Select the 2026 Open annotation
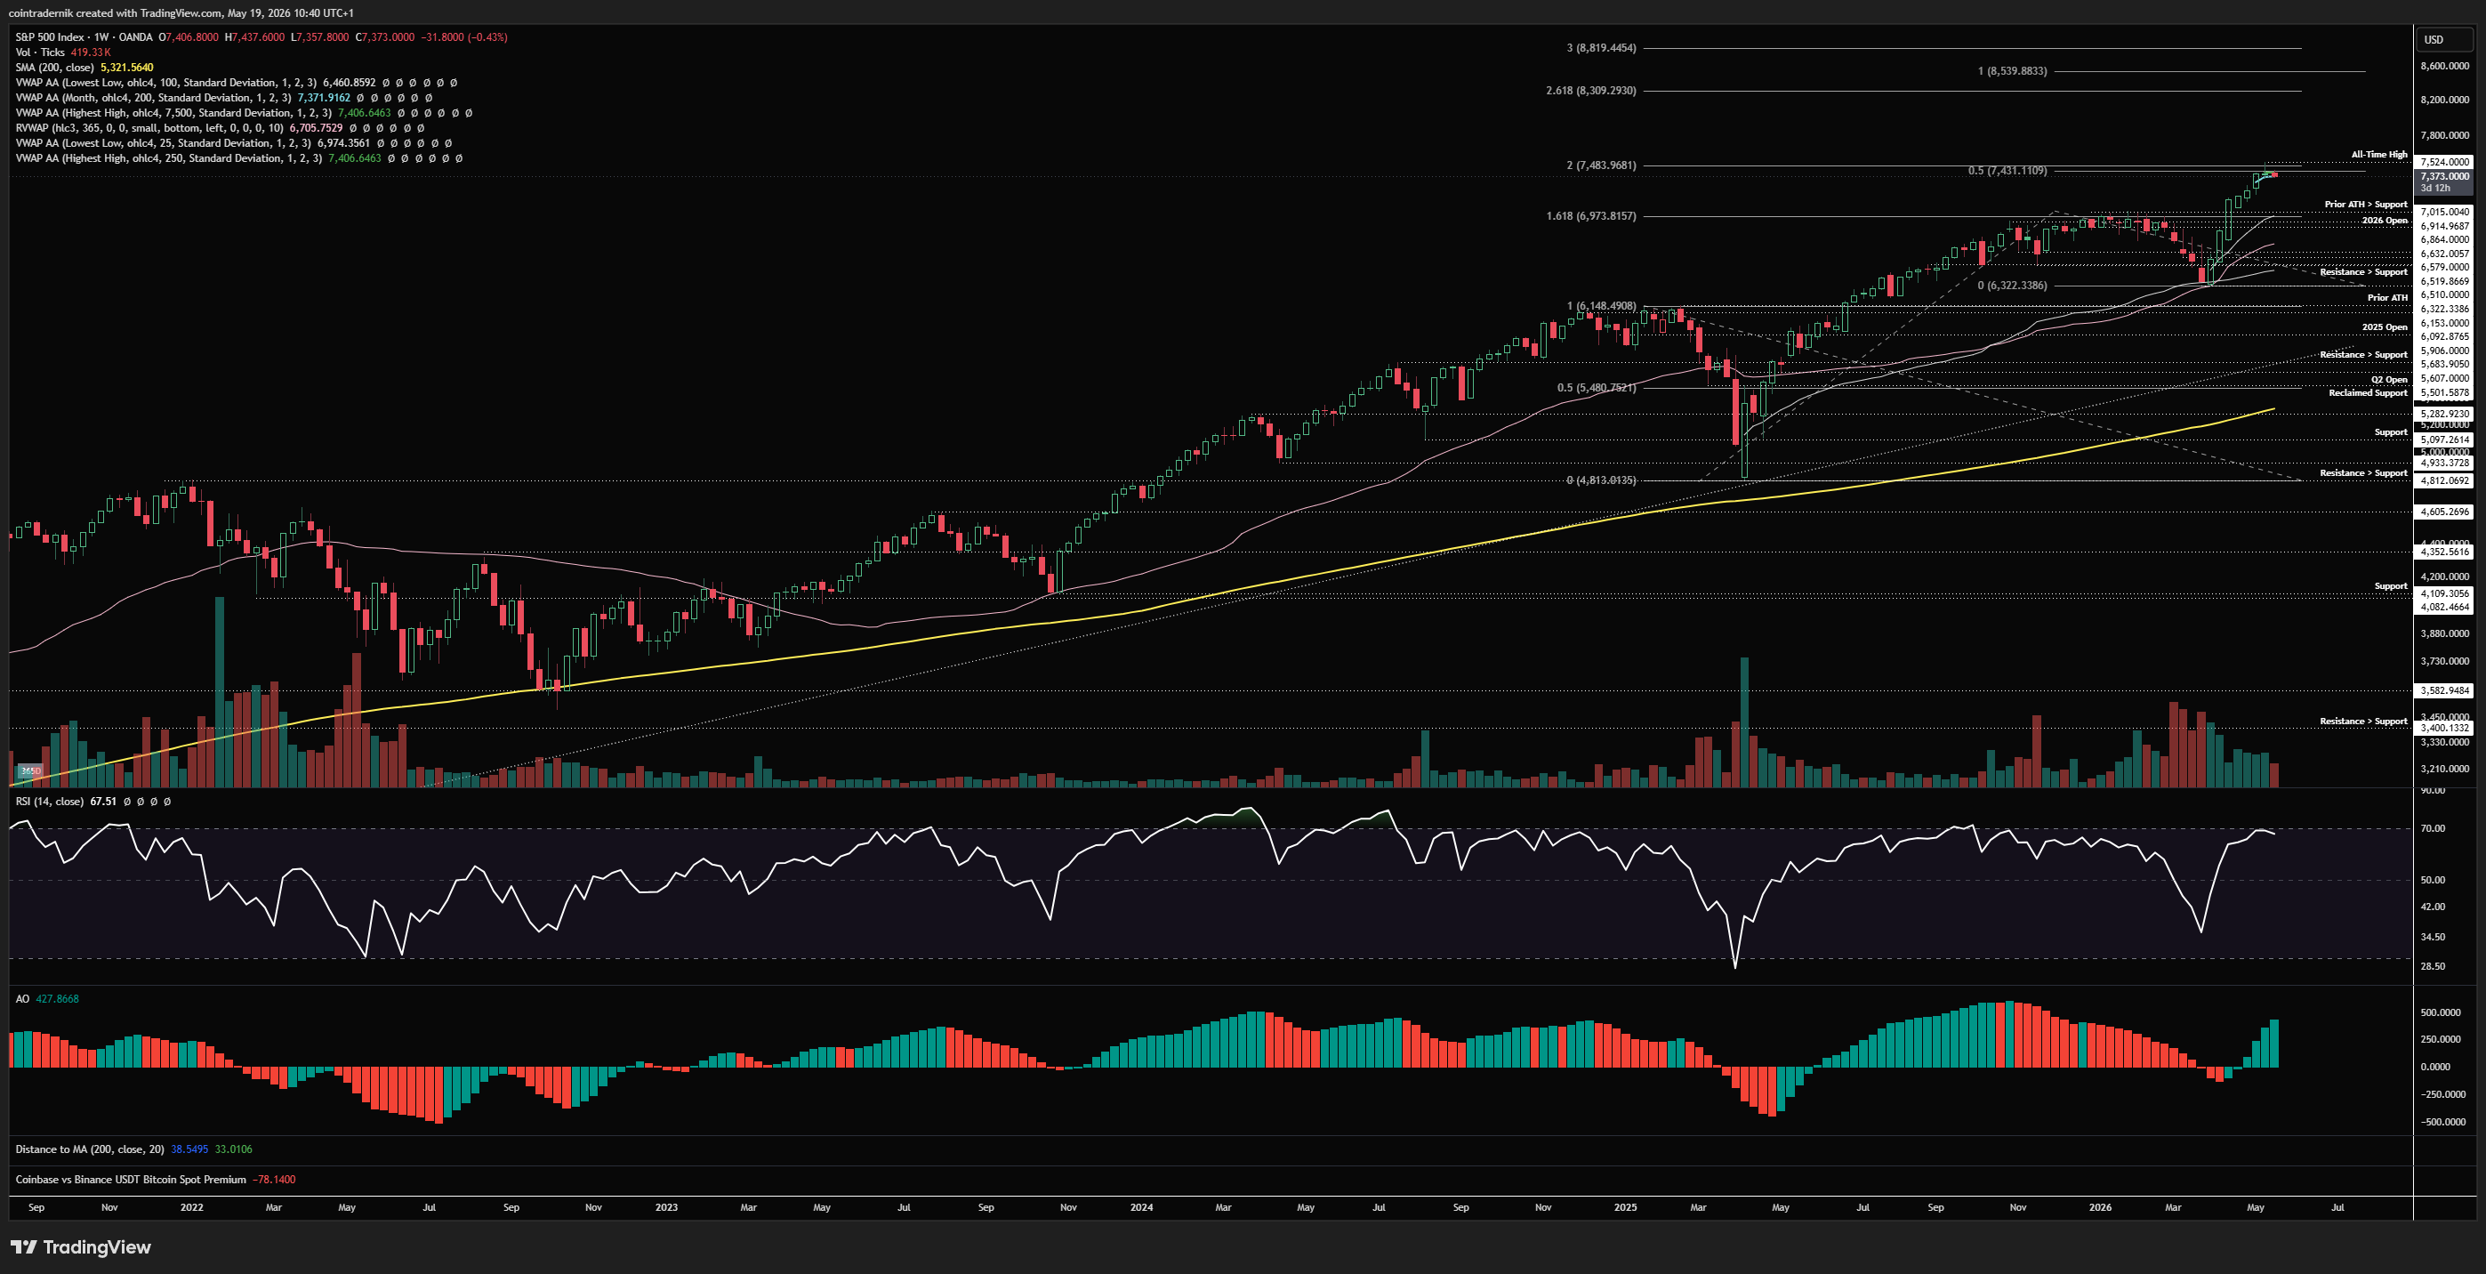 point(2384,221)
